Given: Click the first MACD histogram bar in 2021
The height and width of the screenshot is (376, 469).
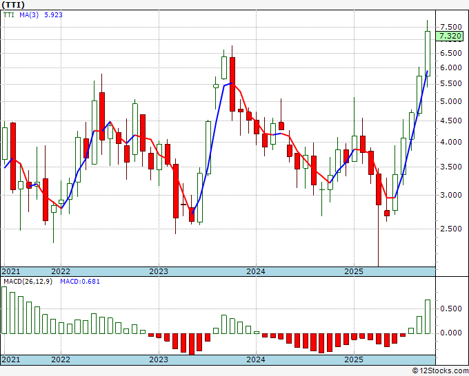Looking at the screenshot, I should coord(4,310).
